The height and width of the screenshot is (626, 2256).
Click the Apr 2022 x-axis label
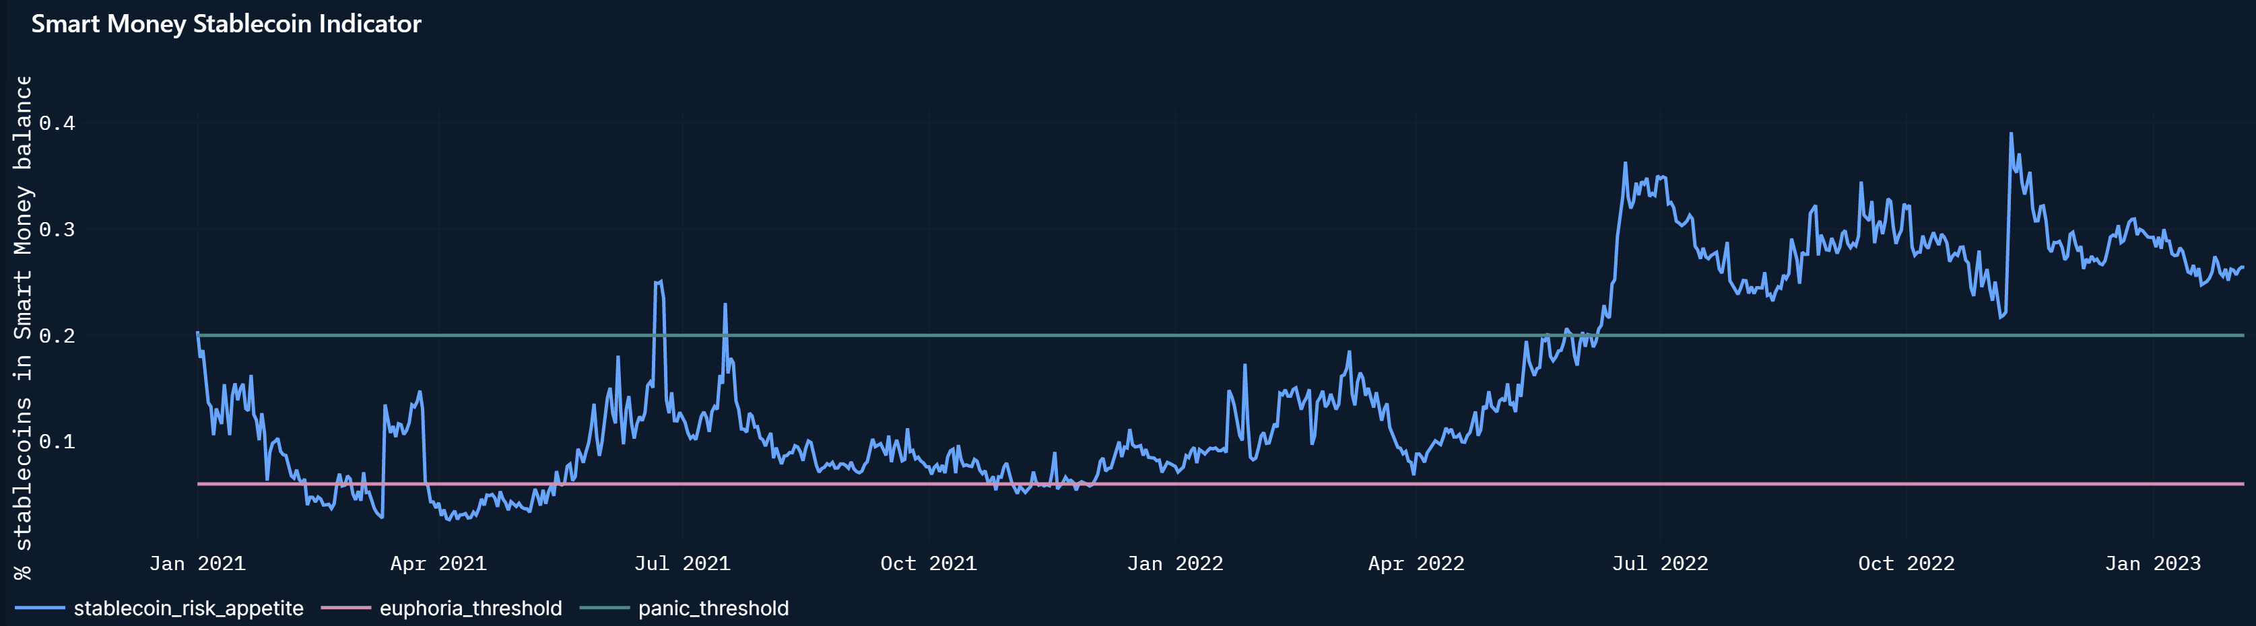point(1416,563)
